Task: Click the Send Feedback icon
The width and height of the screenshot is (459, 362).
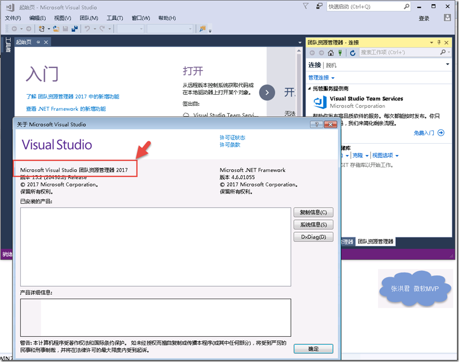Action: [x=319, y=6]
